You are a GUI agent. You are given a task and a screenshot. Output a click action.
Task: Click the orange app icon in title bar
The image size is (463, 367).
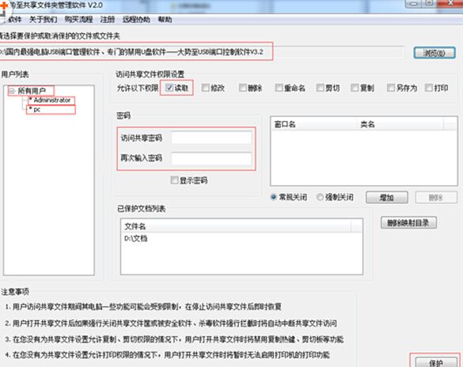pyautogui.click(x=3, y=6)
